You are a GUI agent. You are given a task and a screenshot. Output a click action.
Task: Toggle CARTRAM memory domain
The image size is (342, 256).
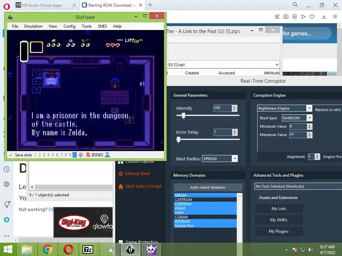205,204
